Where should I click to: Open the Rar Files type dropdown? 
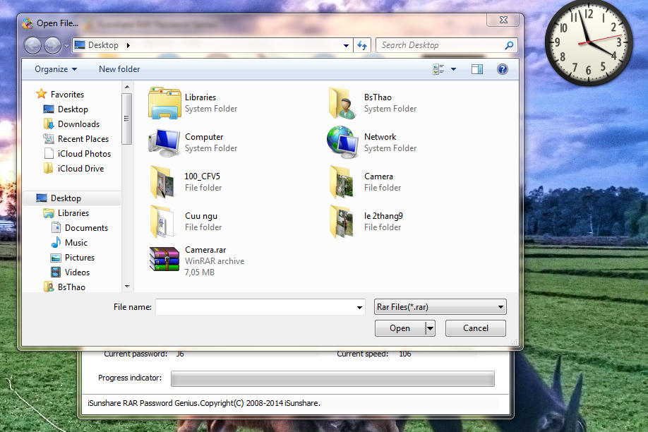440,307
